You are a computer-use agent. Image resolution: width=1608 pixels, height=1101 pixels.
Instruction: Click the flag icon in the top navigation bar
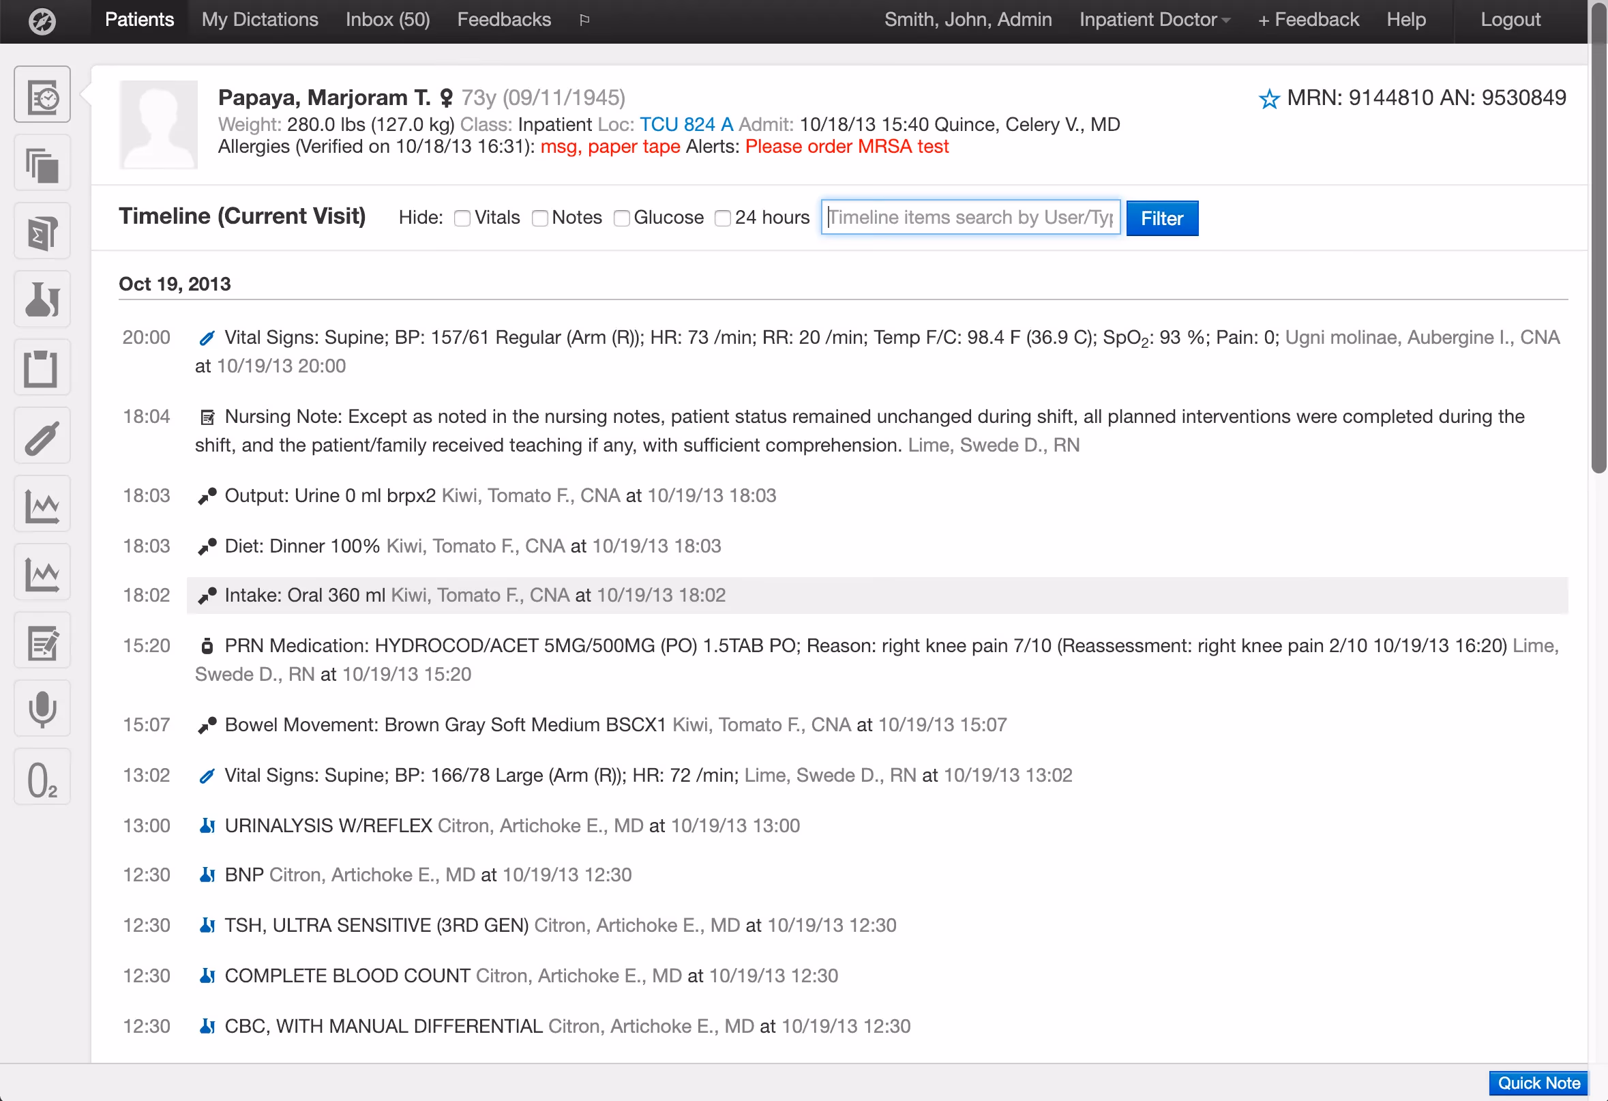click(x=583, y=19)
